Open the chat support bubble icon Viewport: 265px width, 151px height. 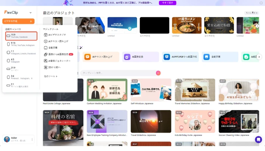tap(259, 140)
